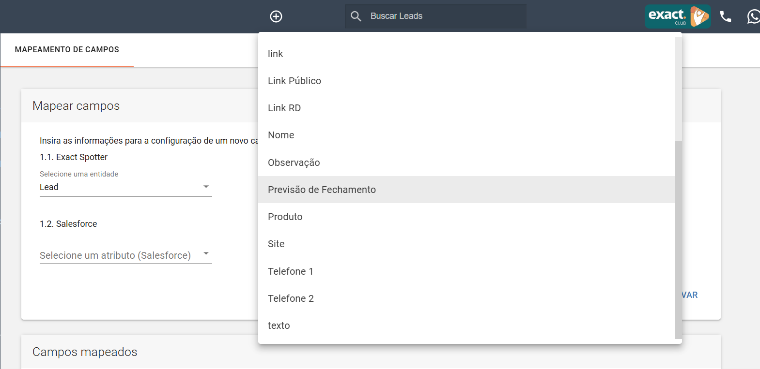
Task: Choose the 'Site' option
Action: (466, 244)
